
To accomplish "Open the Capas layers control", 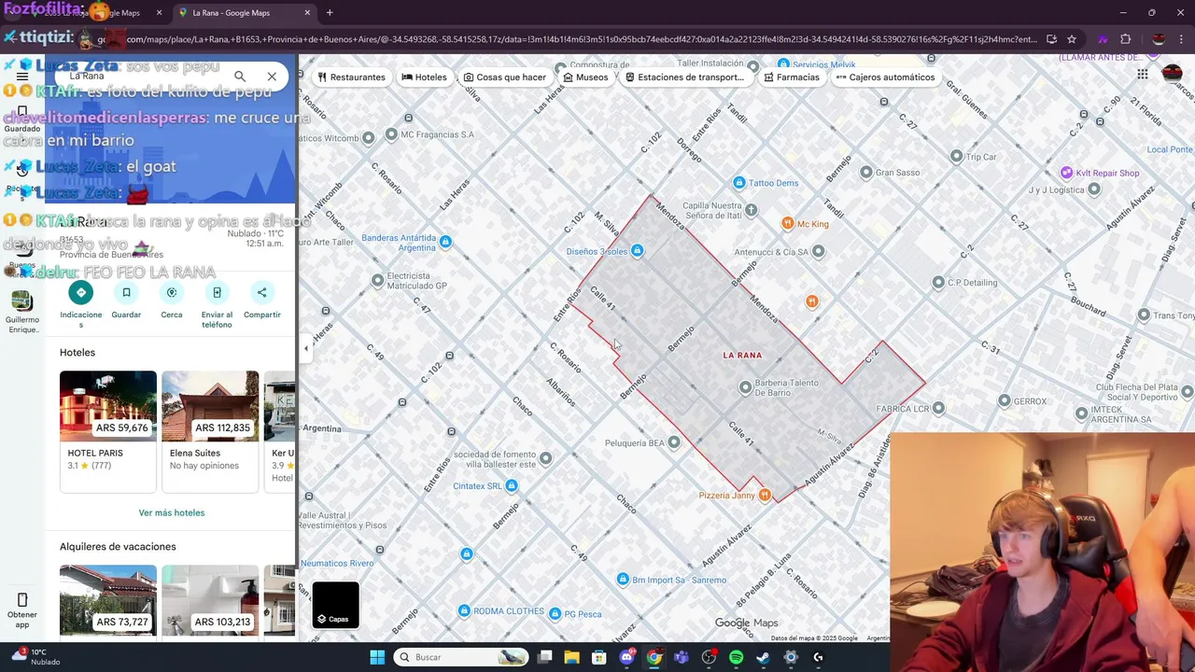I will click(x=336, y=605).
